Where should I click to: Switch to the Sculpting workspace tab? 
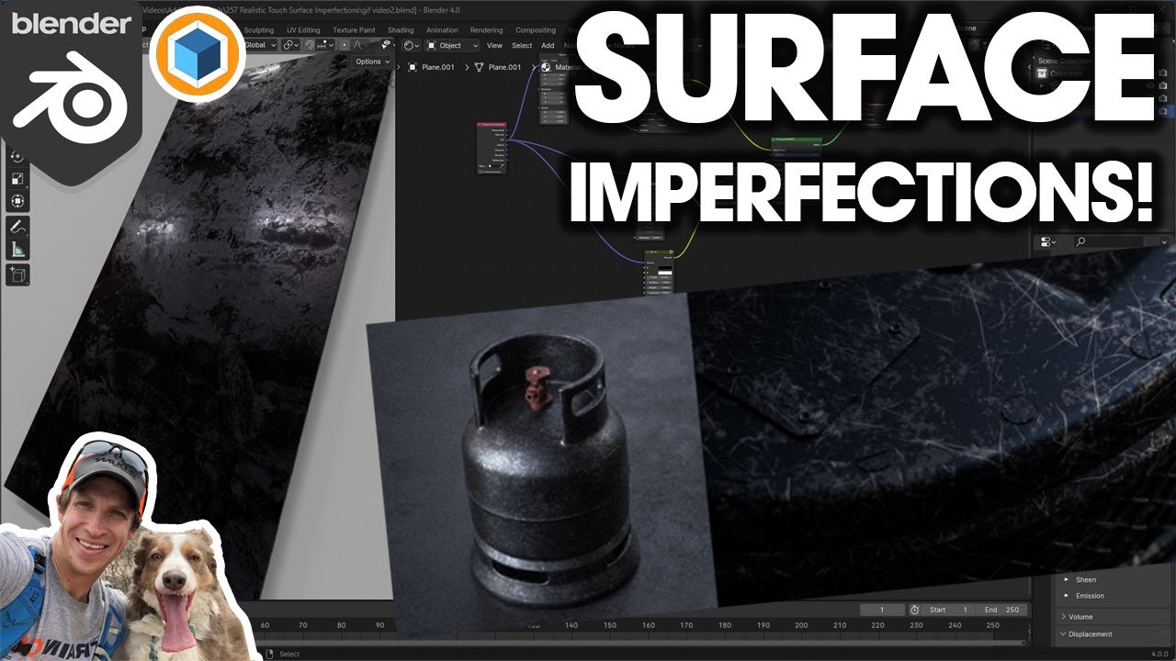coord(258,30)
